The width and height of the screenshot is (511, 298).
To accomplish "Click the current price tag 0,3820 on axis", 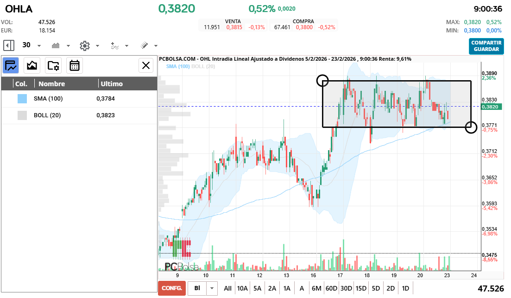I will pos(492,107).
